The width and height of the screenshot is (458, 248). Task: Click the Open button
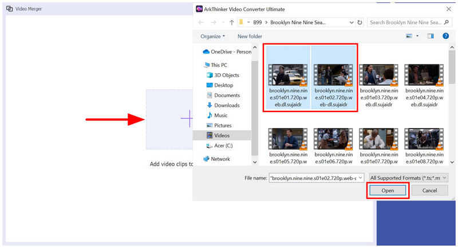click(x=388, y=190)
